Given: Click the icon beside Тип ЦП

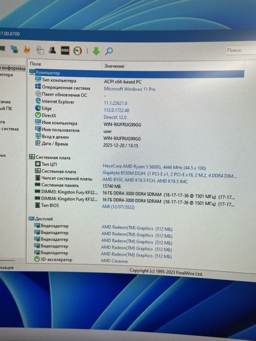Looking at the screenshot, I should tap(38, 164).
